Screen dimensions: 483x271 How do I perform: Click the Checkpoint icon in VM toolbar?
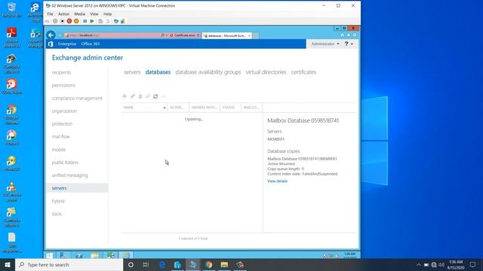pyautogui.click(x=100, y=21)
